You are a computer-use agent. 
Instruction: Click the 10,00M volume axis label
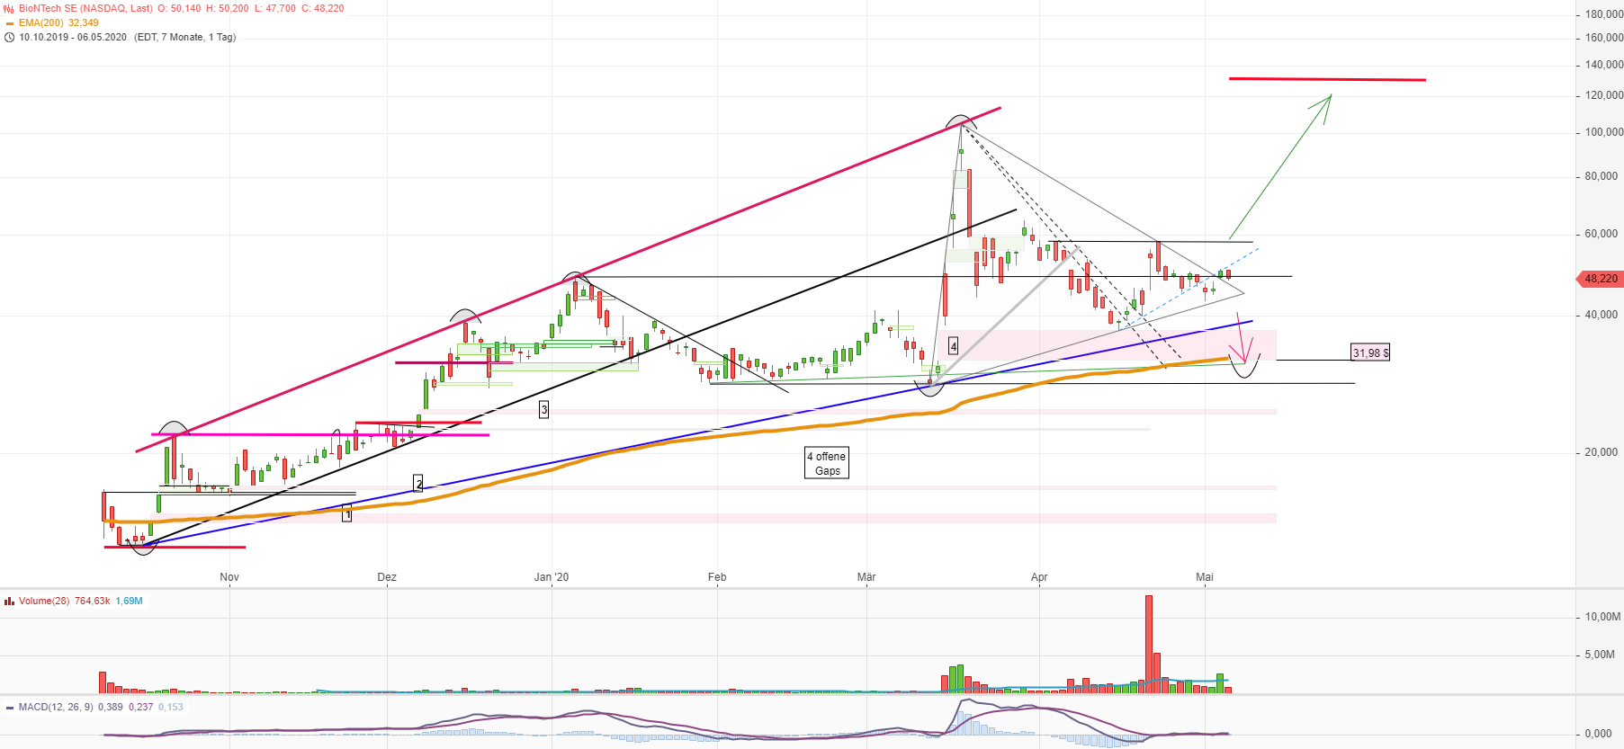(1603, 617)
